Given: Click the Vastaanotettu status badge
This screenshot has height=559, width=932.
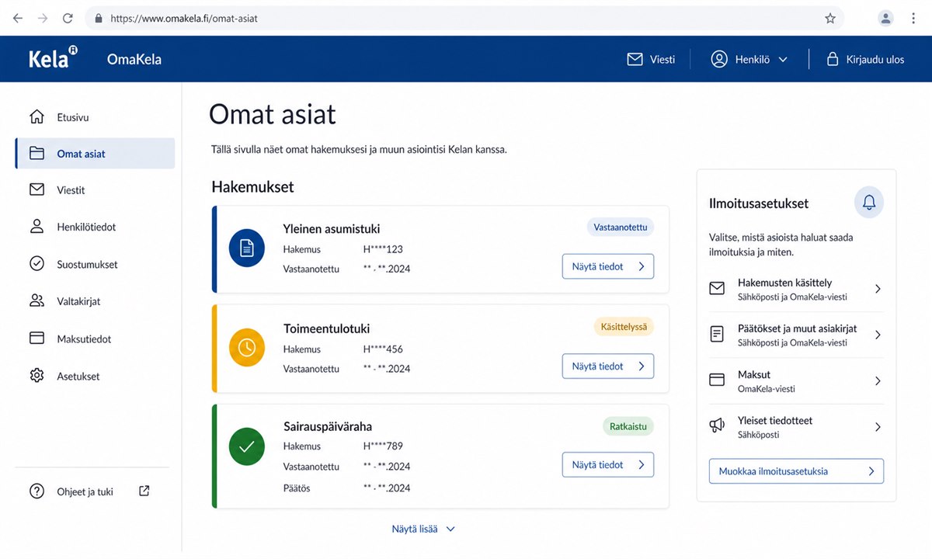Looking at the screenshot, I should coord(621,227).
